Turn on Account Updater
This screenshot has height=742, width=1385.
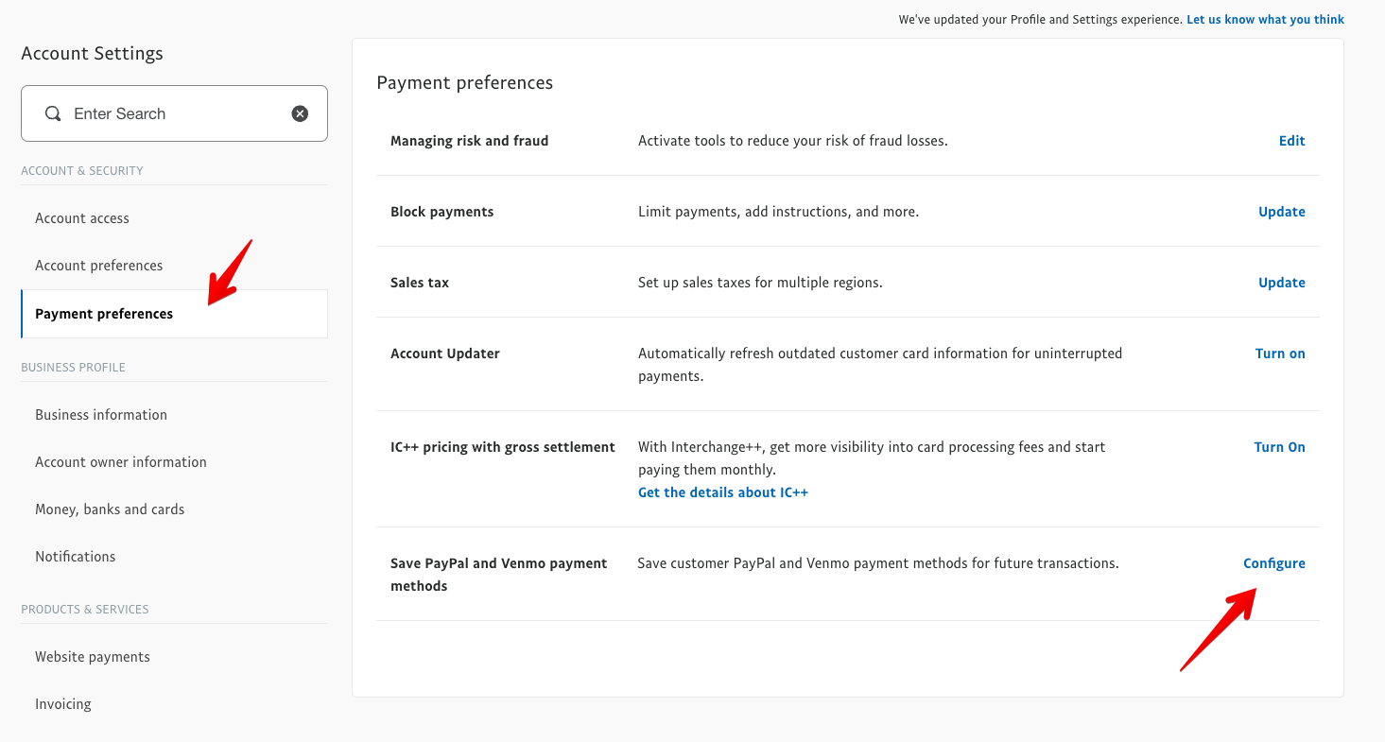(1280, 354)
